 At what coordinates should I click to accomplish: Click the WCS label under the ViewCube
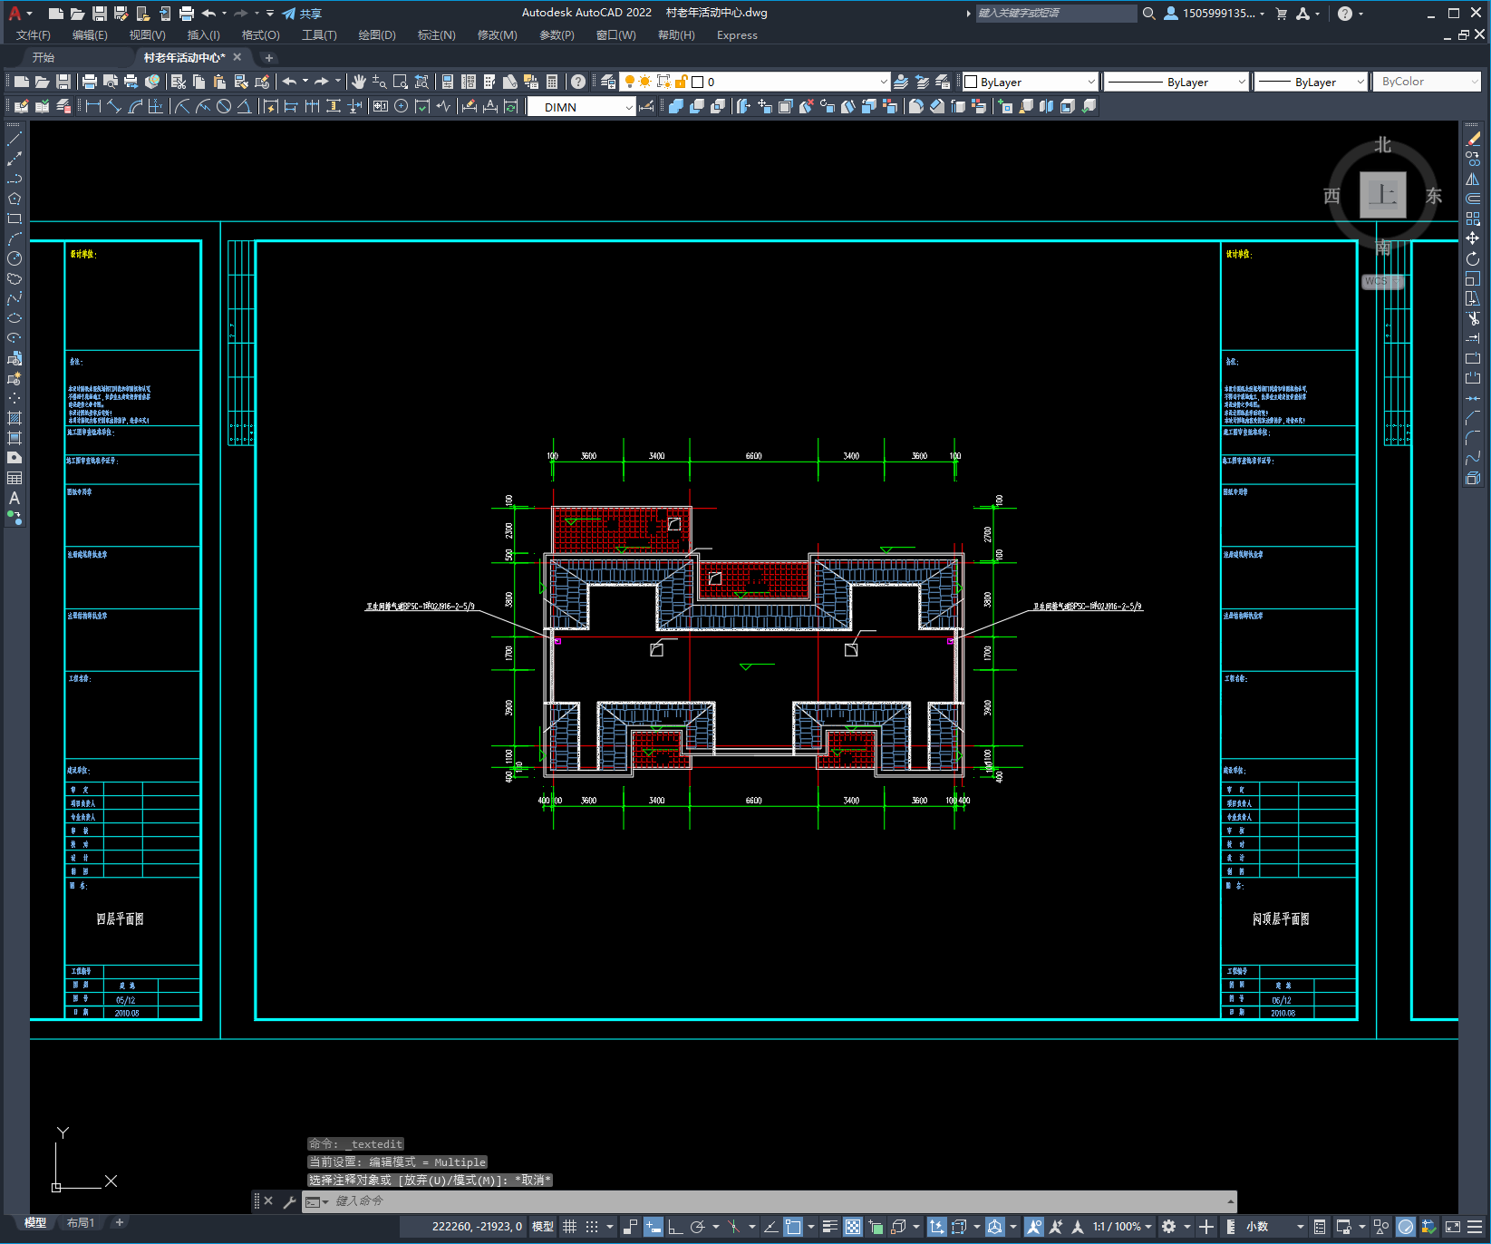click(1381, 281)
